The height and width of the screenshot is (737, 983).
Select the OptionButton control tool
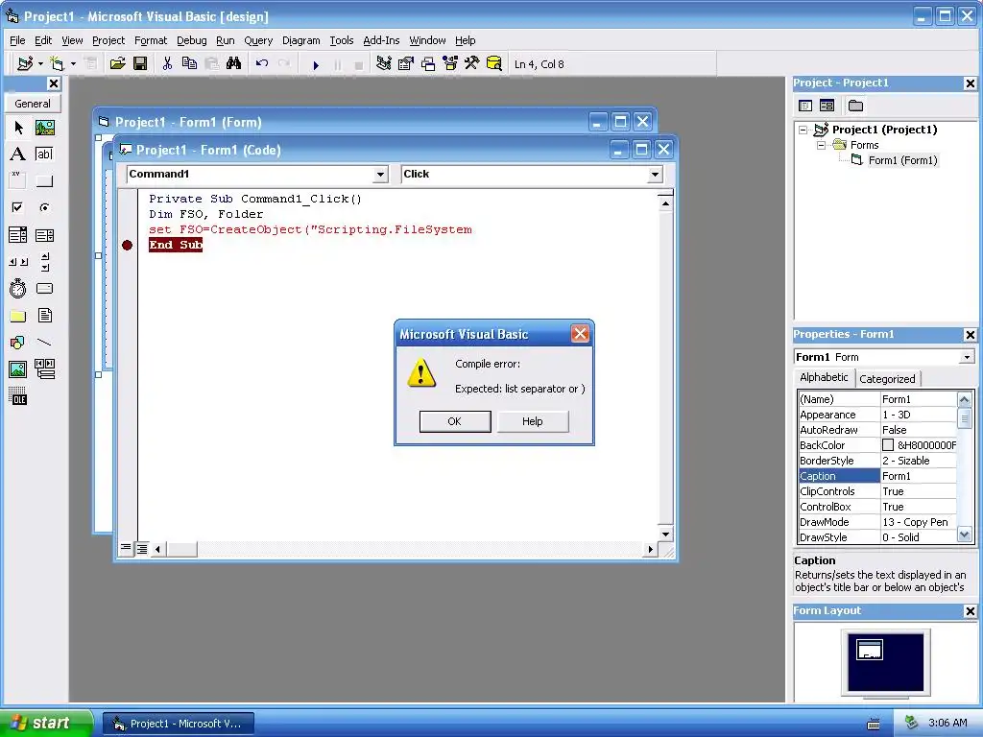44,207
